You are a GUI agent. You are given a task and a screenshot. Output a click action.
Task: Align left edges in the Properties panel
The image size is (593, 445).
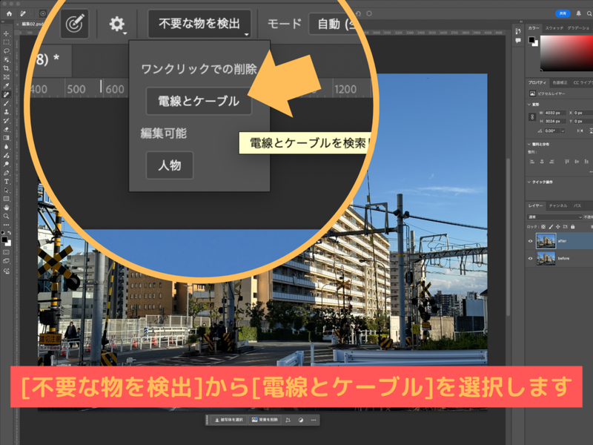532,162
